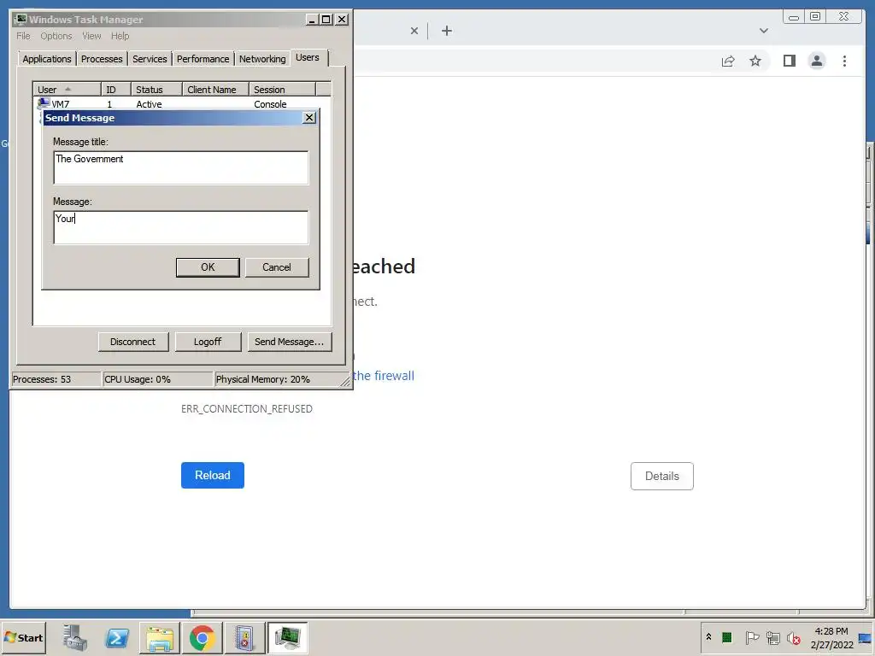
Task: Sort by the Status column header
Action: [156, 90]
